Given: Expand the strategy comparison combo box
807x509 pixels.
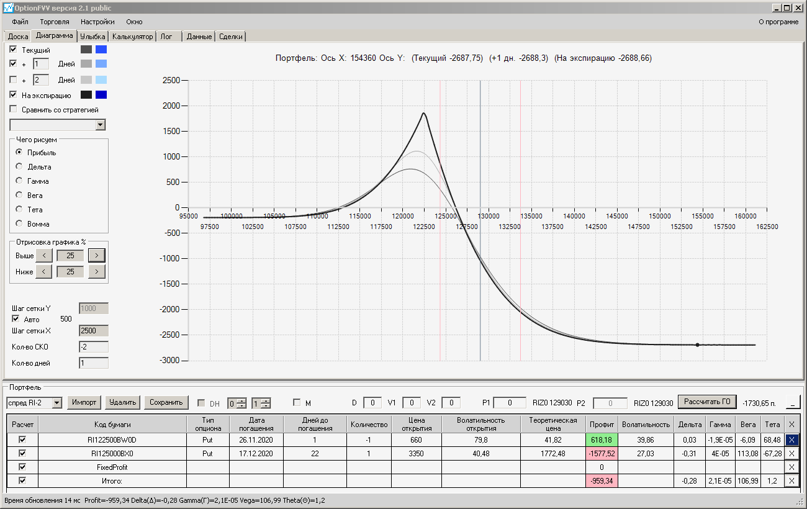Looking at the screenshot, I should click(101, 125).
